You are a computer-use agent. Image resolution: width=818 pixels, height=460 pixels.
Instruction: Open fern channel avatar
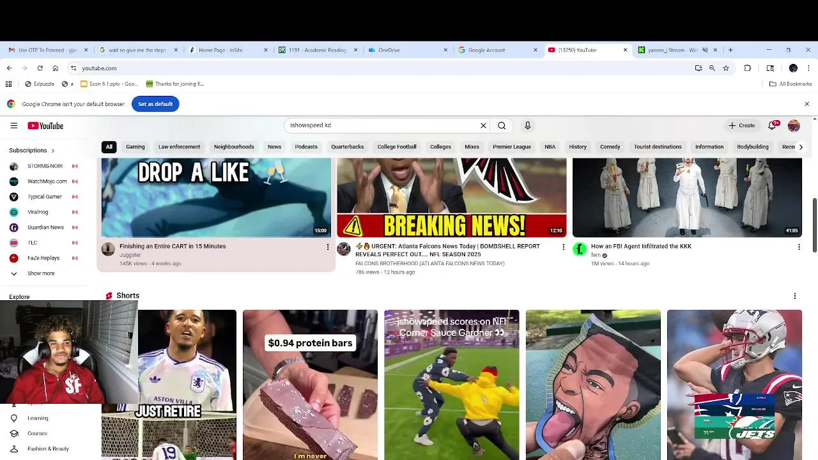[x=580, y=249]
